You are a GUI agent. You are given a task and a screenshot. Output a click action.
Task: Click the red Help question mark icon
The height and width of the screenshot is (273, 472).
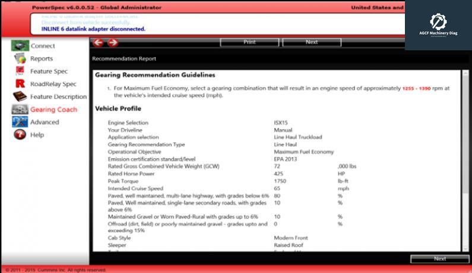[x=20, y=134]
